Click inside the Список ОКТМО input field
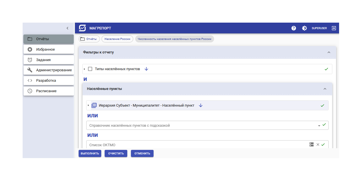The image size is (362, 181). [x=170, y=145]
